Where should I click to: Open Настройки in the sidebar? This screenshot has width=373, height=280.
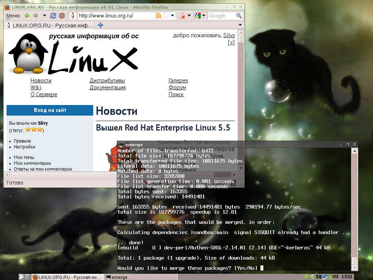pos(24,147)
